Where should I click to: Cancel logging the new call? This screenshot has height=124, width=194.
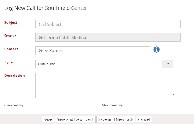[144, 119]
